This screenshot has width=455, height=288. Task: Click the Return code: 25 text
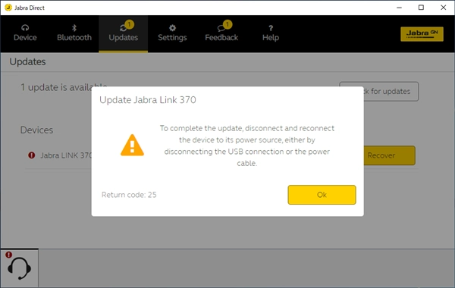(129, 195)
